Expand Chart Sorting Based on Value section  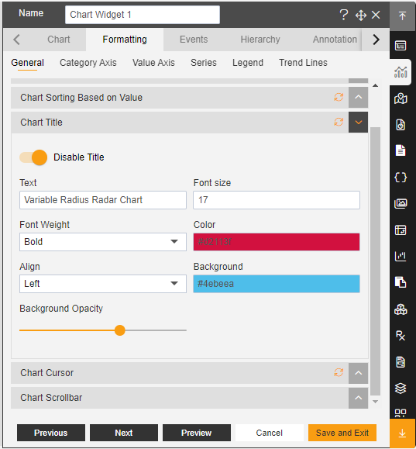coord(358,98)
